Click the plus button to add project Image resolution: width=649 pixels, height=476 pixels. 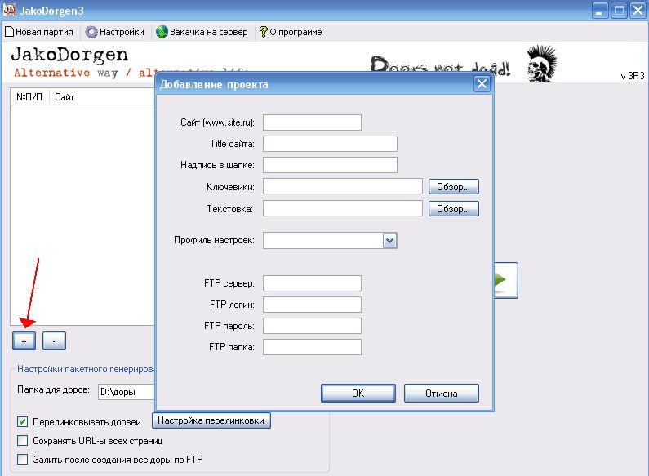pyautogui.click(x=24, y=341)
